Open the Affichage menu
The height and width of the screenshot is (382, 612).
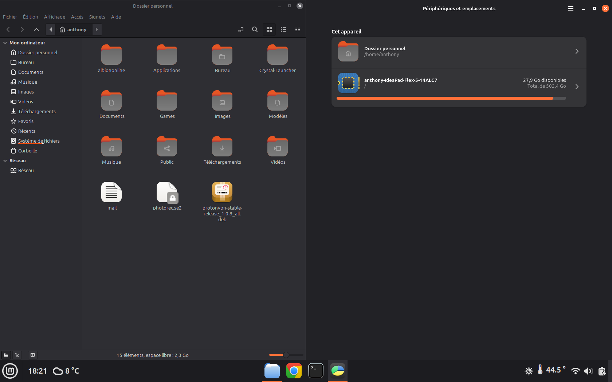pyautogui.click(x=54, y=17)
